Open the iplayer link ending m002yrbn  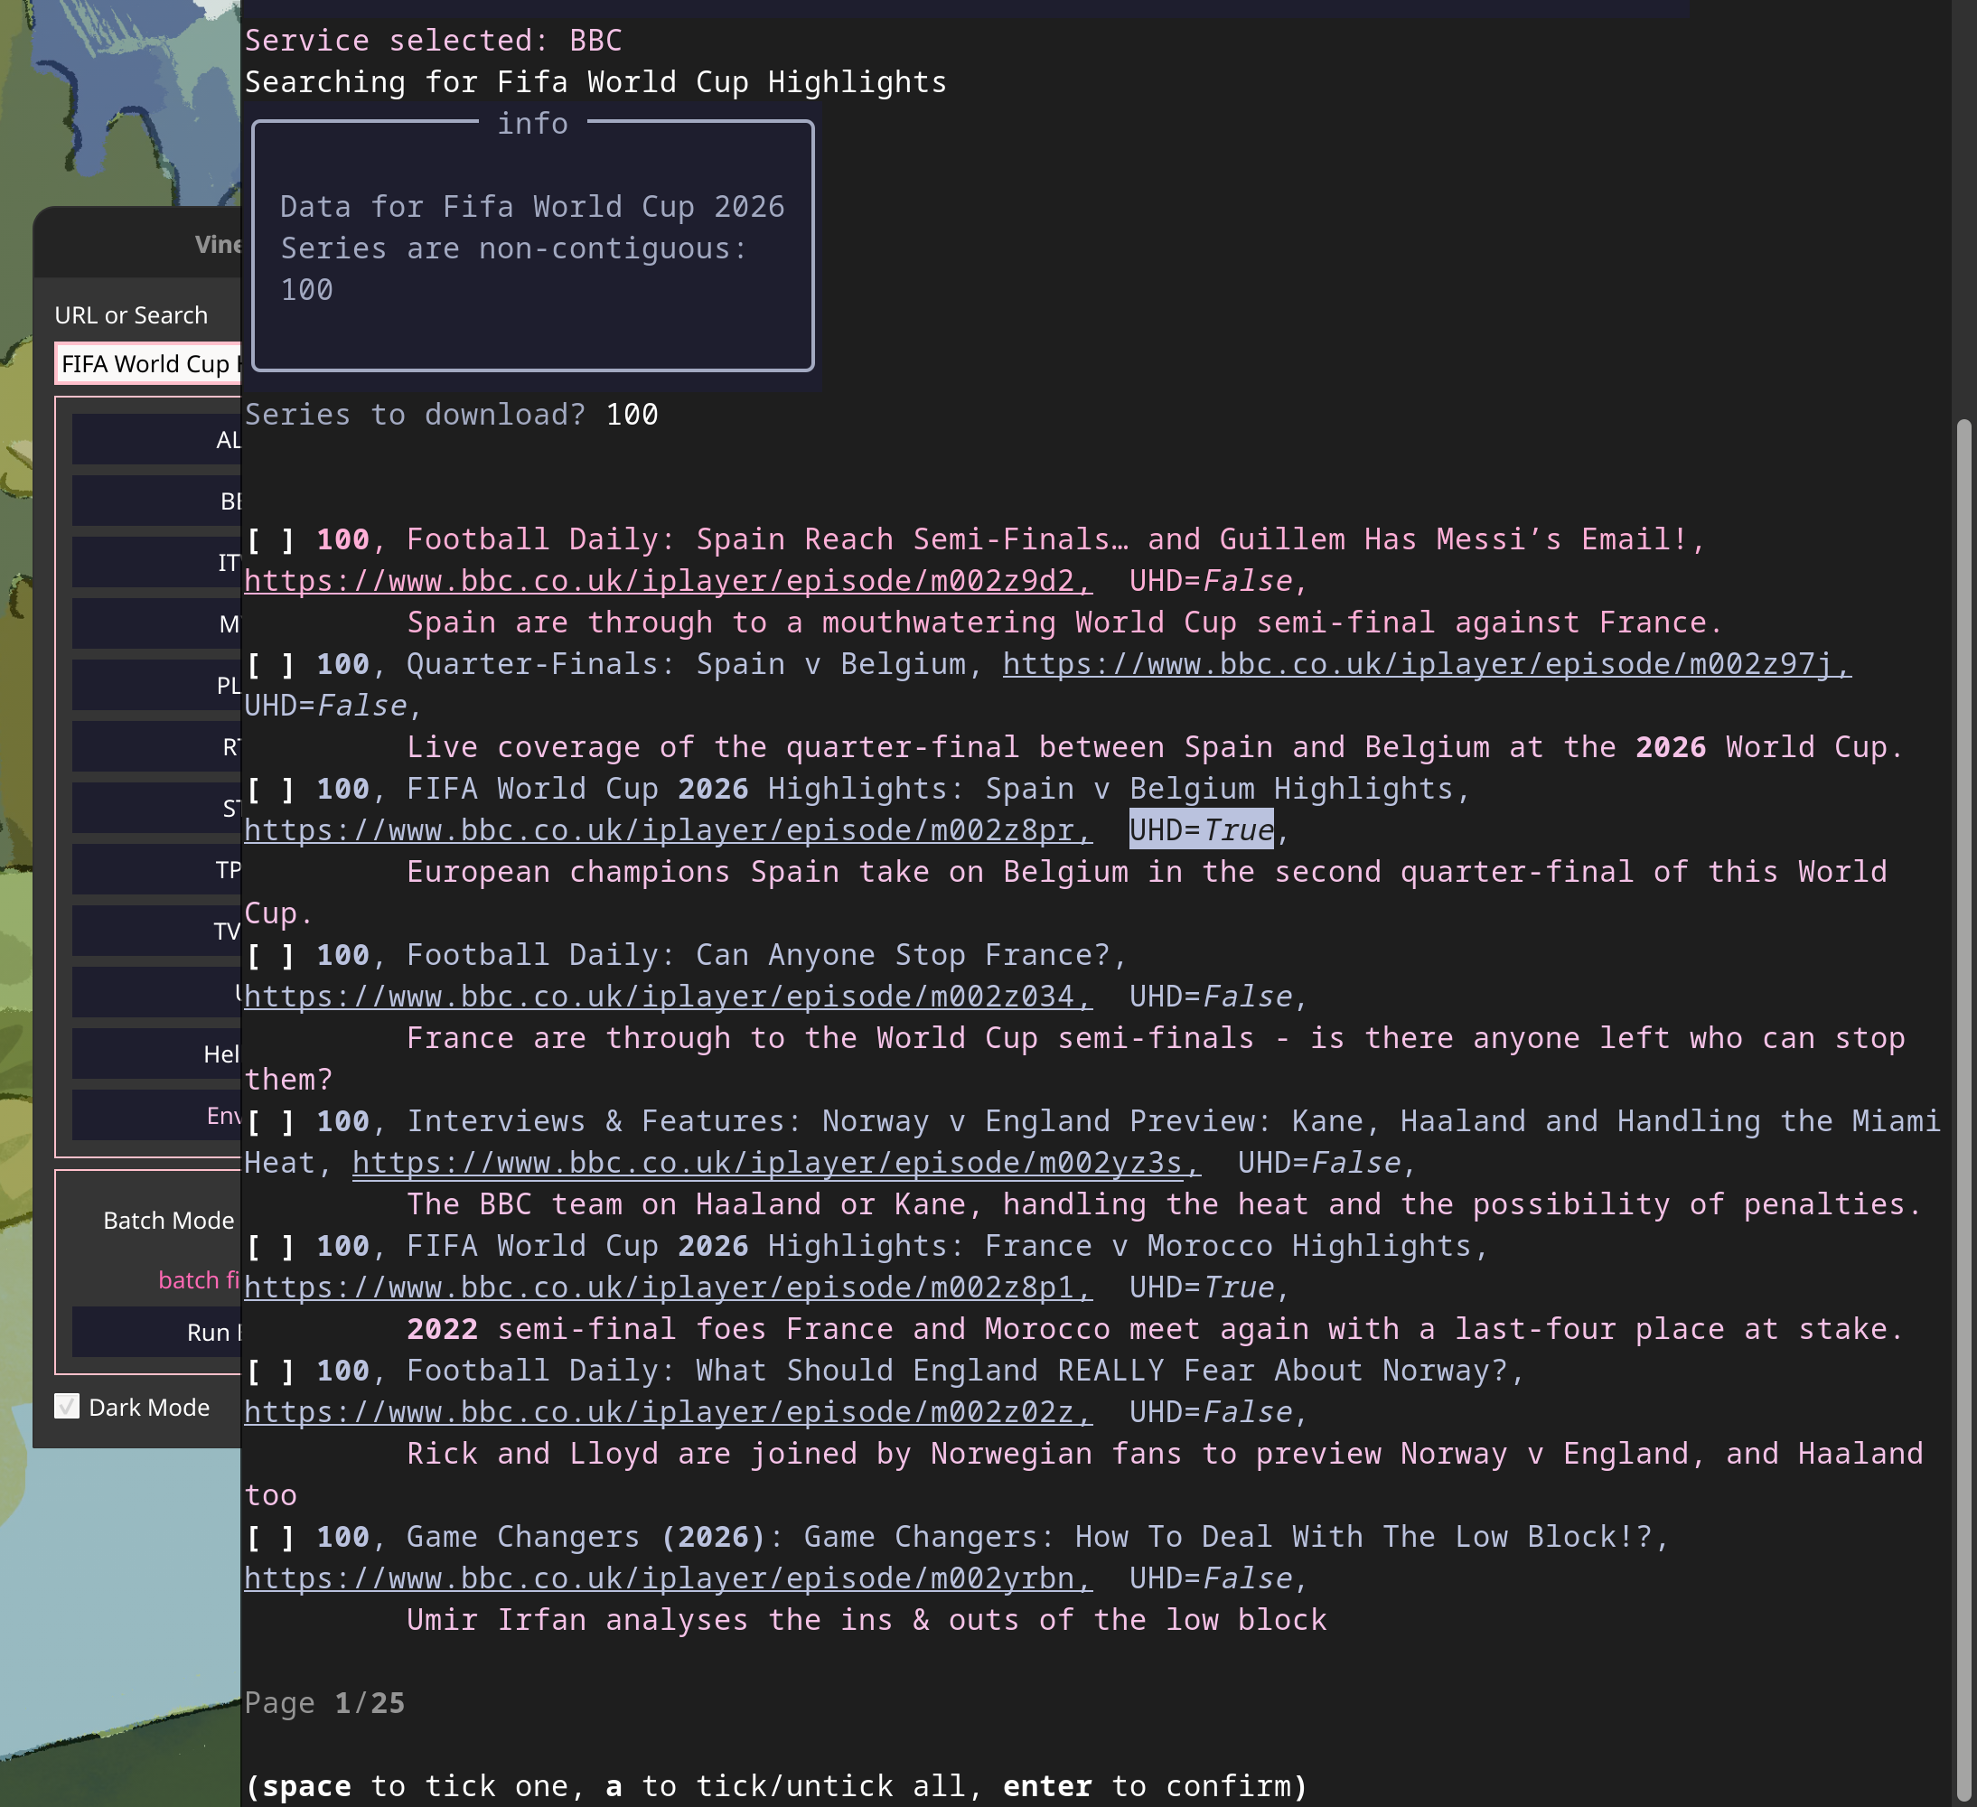[668, 1578]
